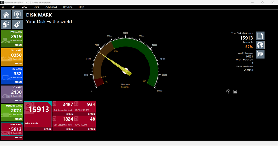The image size is (278, 146).
Task: Select the CPU Mark 10350 tile
Action: coord(12,55)
